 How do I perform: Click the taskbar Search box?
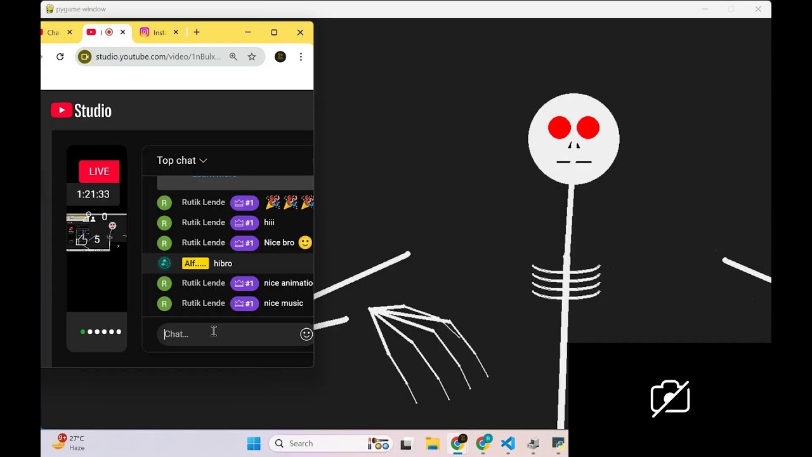click(330, 443)
